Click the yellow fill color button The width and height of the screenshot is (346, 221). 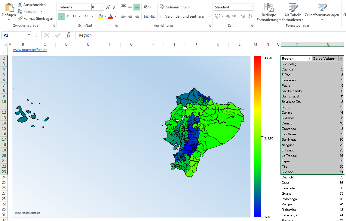tap(101, 16)
